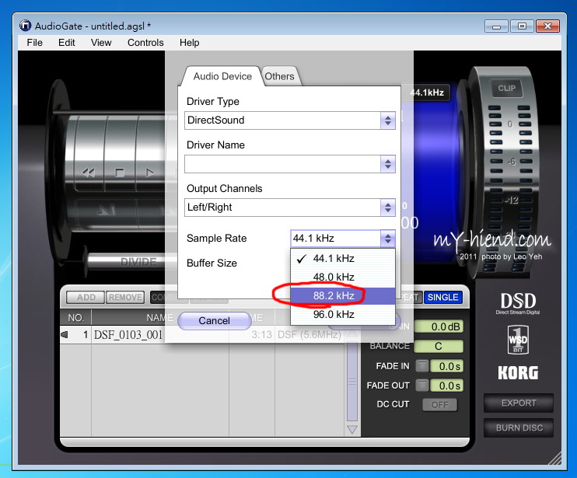Image resolution: width=577 pixels, height=478 pixels.
Task: Open the Output Channels dropdown
Action: point(290,208)
